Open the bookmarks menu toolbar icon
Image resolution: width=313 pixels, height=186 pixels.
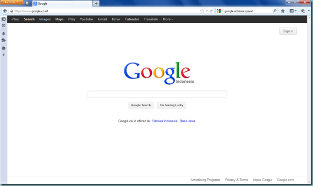292,11
